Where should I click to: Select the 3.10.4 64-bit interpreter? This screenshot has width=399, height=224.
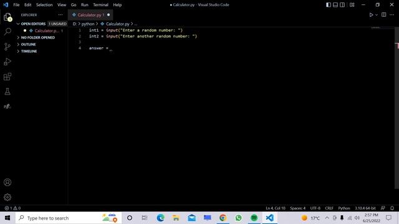(x=365, y=208)
